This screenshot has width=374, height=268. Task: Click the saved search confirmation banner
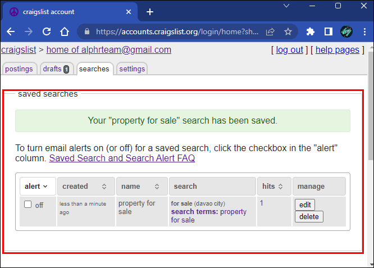click(x=183, y=121)
